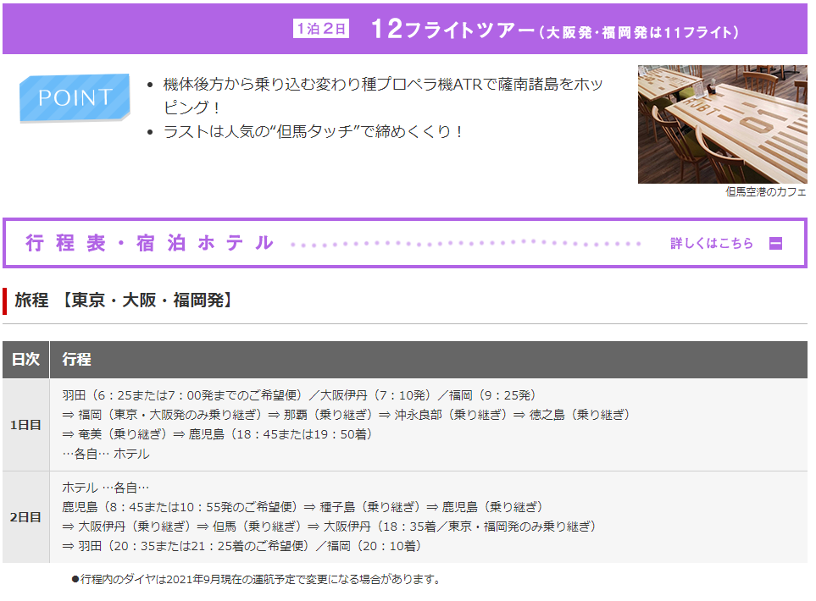The width and height of the screenshot is (816, 601).
Task: Click the 日次 column header
Action: point(25,360)
